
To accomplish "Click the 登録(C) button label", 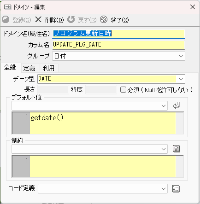I will 22,20.
